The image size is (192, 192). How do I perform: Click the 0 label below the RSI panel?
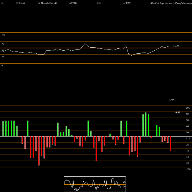coord(2,66)
